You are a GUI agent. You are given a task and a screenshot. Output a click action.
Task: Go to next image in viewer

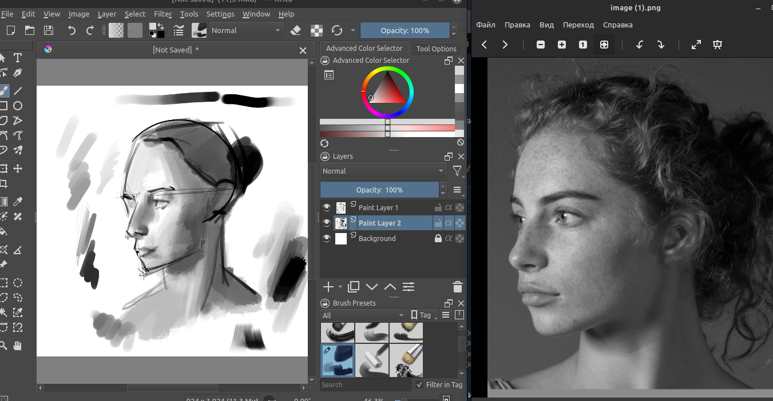tap(505, 45)
